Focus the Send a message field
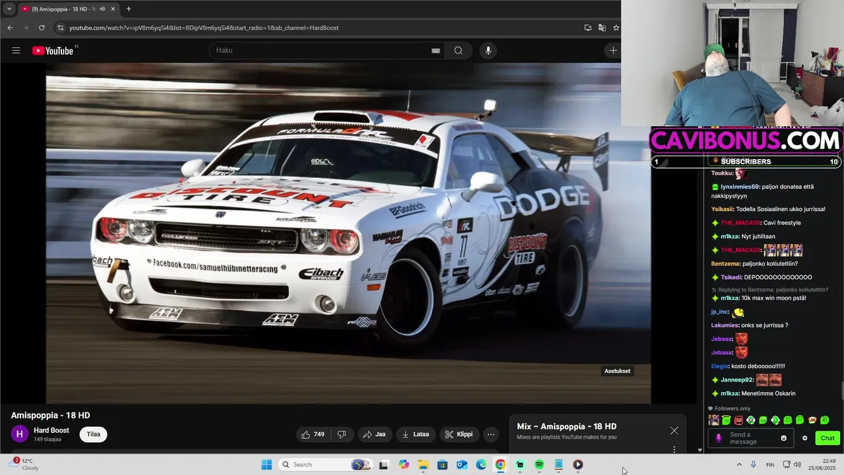Viewport: 844px width, 475px height. 750,438
